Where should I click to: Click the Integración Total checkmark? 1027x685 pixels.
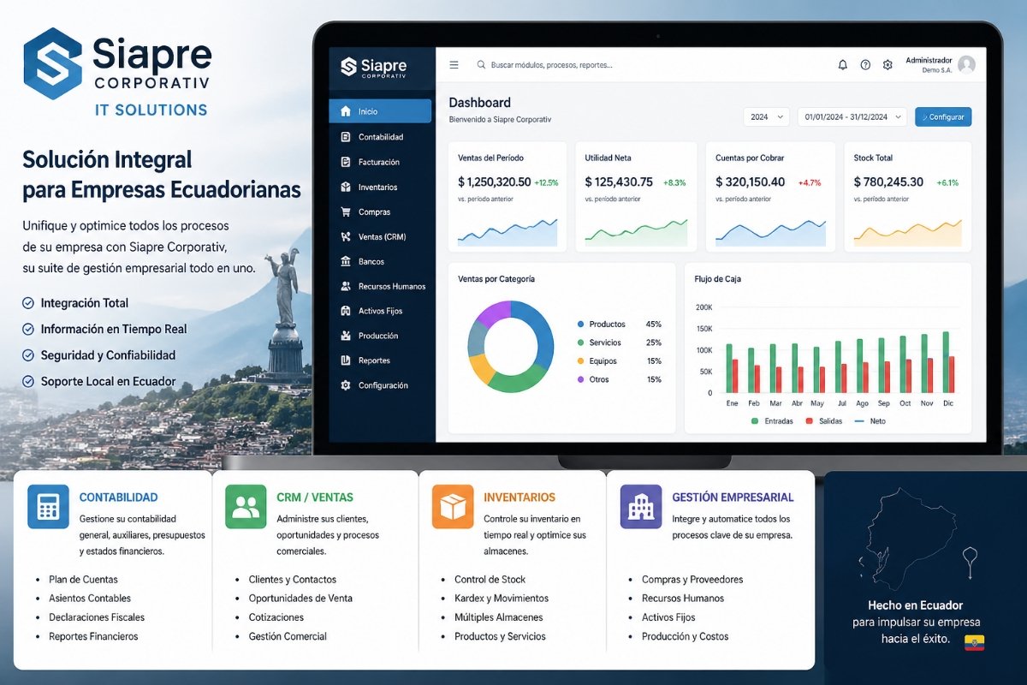click(x=28, y=303)
